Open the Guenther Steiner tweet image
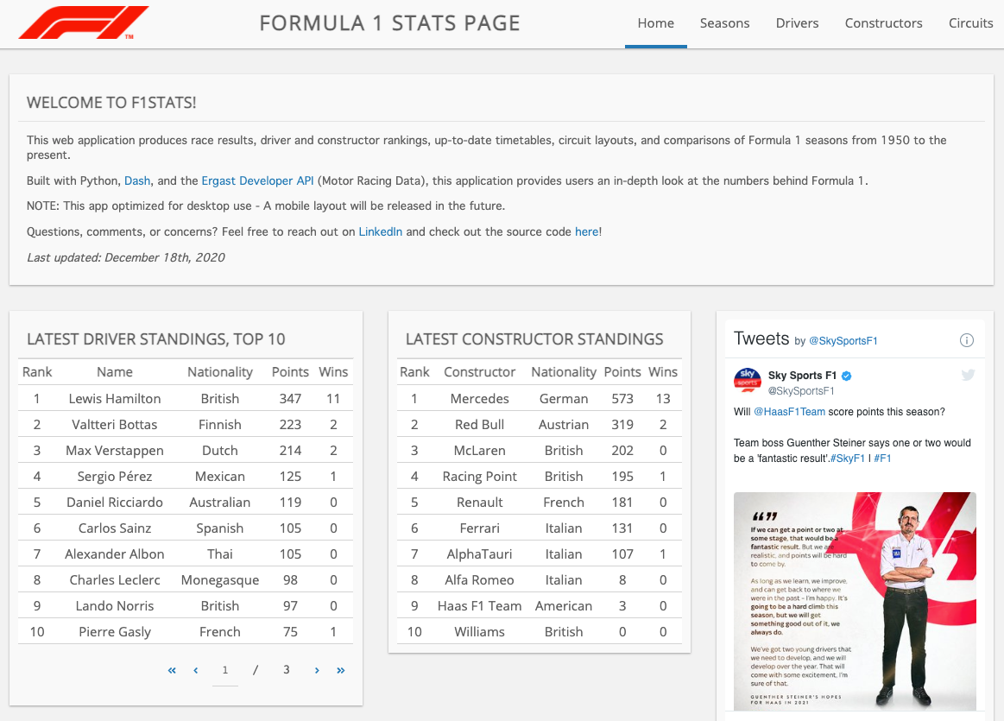The width and height of the screenshot is (1004, 721). [x=855, y=601]
